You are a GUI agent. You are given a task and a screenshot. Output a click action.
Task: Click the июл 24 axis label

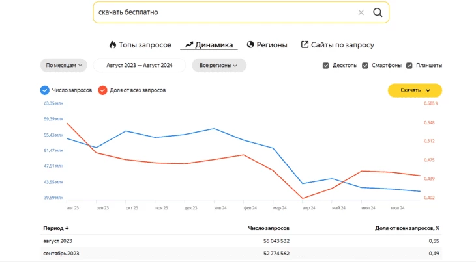point(398,208)
